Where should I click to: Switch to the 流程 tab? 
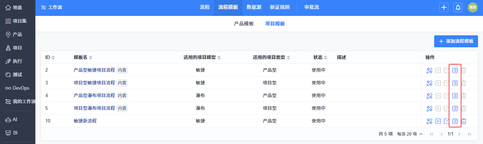tap(205, 7)
